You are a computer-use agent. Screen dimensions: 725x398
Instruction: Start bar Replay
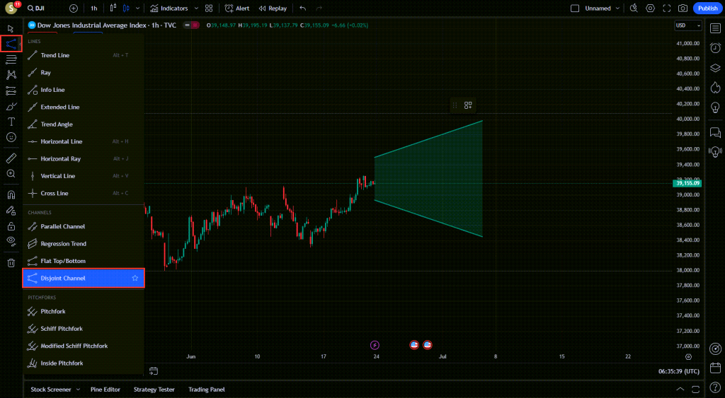(273, 8)
